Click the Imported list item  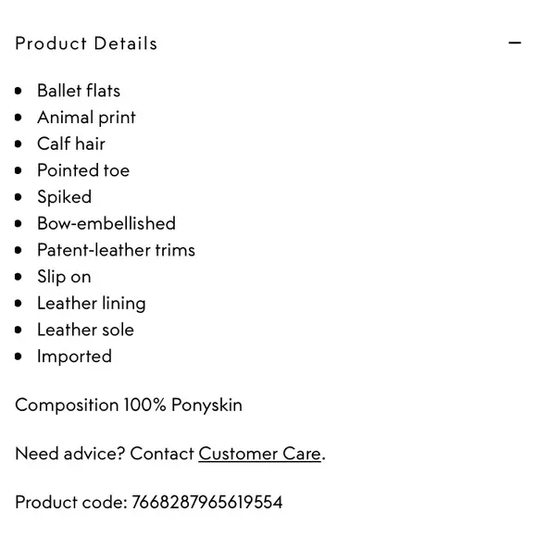pos(75,356)
